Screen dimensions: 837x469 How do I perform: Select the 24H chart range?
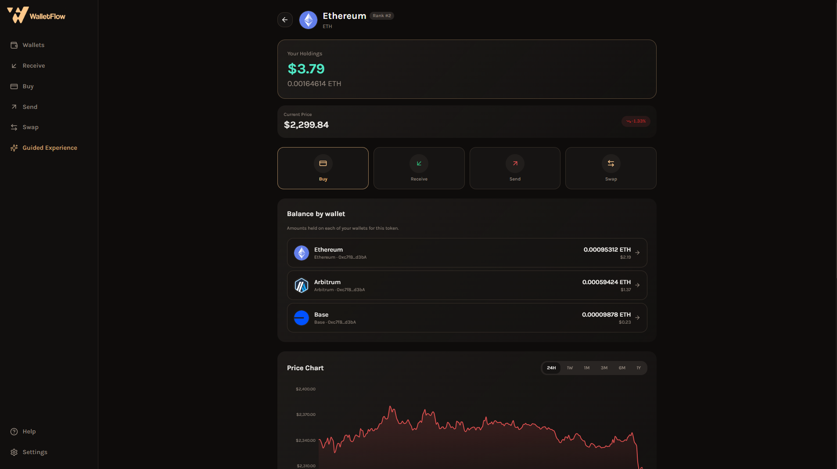(x=551, y=368)
